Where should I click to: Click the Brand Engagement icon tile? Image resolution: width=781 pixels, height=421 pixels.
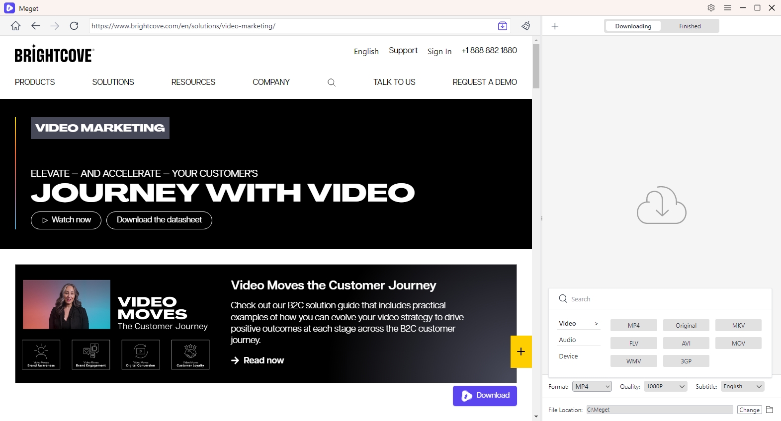(91, 354)
